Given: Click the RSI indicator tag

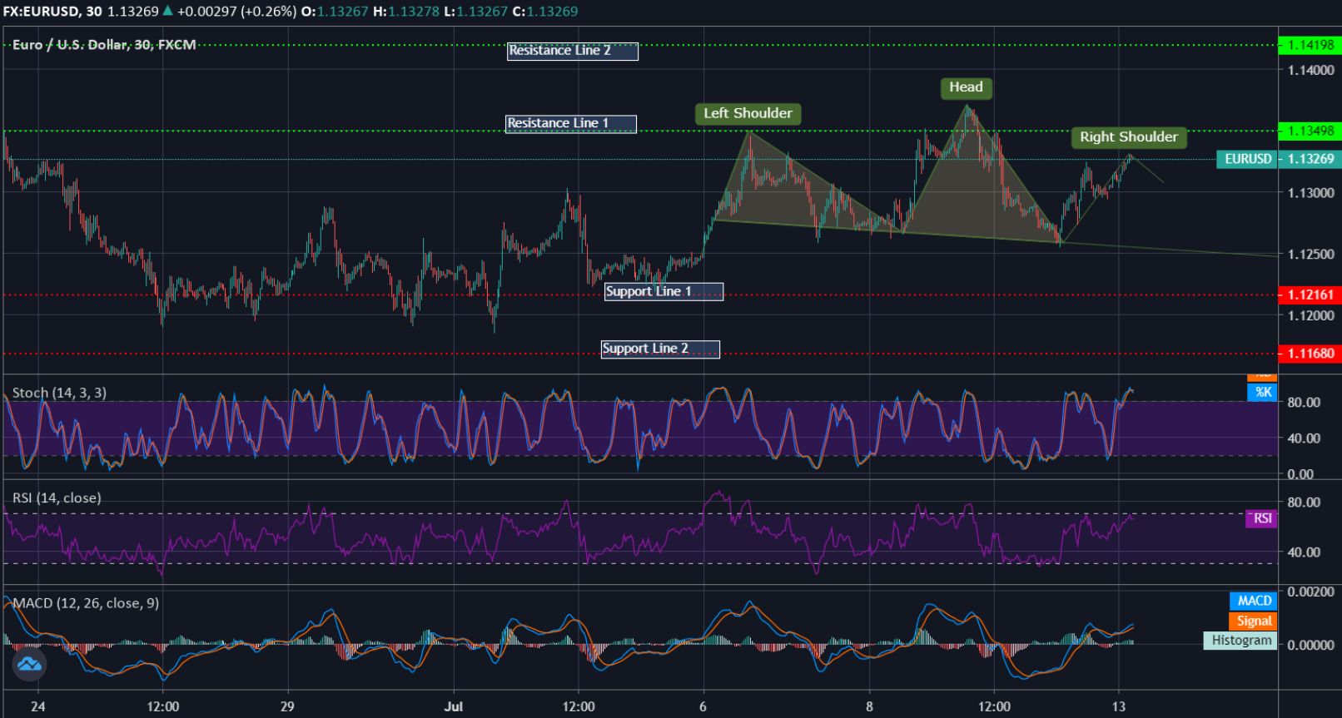Looking at the screenshot, I should (1261, 518).
